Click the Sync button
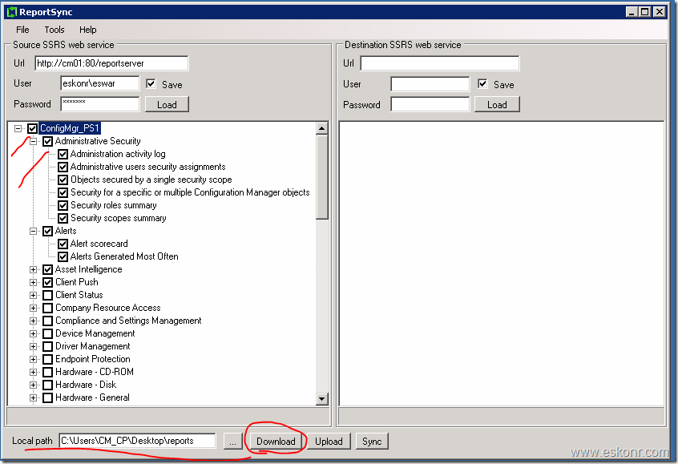This screenshot has height=464, width=678. click(372, 441)
